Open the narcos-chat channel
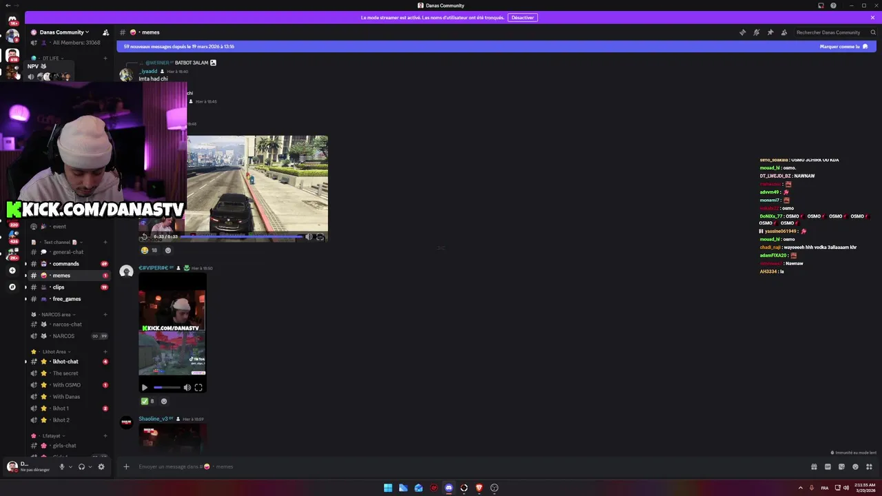 (x=68, y=324)
